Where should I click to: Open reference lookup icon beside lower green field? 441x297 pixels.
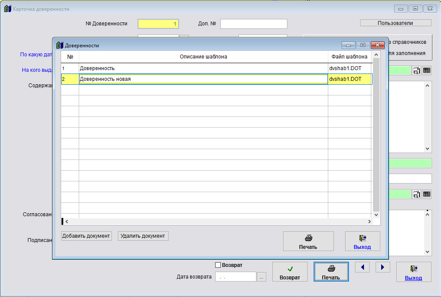(x=416, y=194)
